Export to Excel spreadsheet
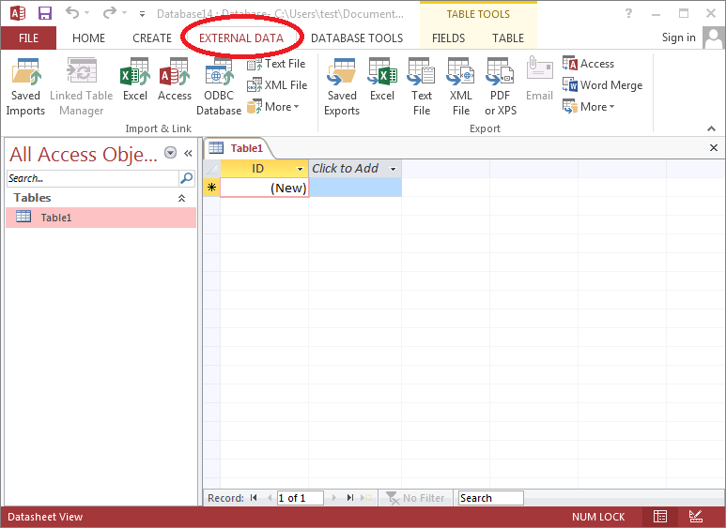The image size is (726, 528). pyautogui.click(x=382, y=80)
